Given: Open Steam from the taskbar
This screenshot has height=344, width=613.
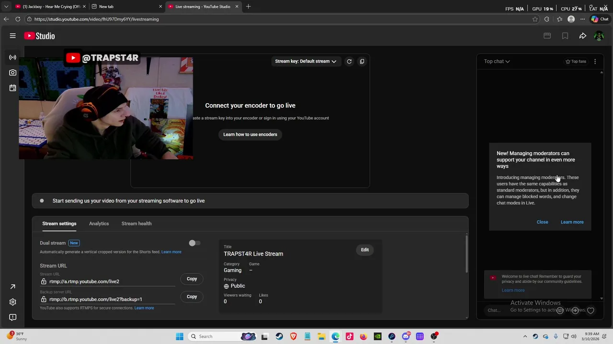Looking at the screenshot, I should pyautogui.click(x=279, y=336).
